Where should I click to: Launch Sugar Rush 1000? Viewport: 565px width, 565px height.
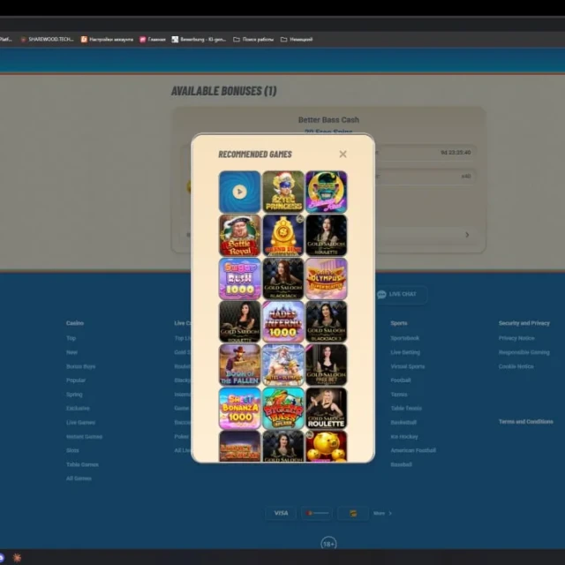(239, 279)
